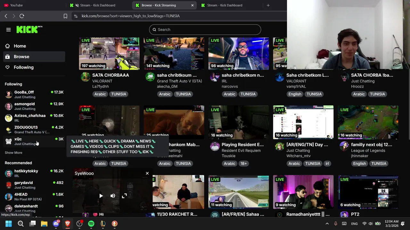Close the Browse - Kick Streaming tab
This screenshot has height=230, width=410.
(x=193, y=5)
